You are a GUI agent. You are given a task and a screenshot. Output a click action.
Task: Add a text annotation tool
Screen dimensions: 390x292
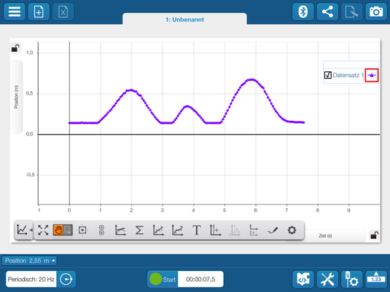[x=197, y=230]
